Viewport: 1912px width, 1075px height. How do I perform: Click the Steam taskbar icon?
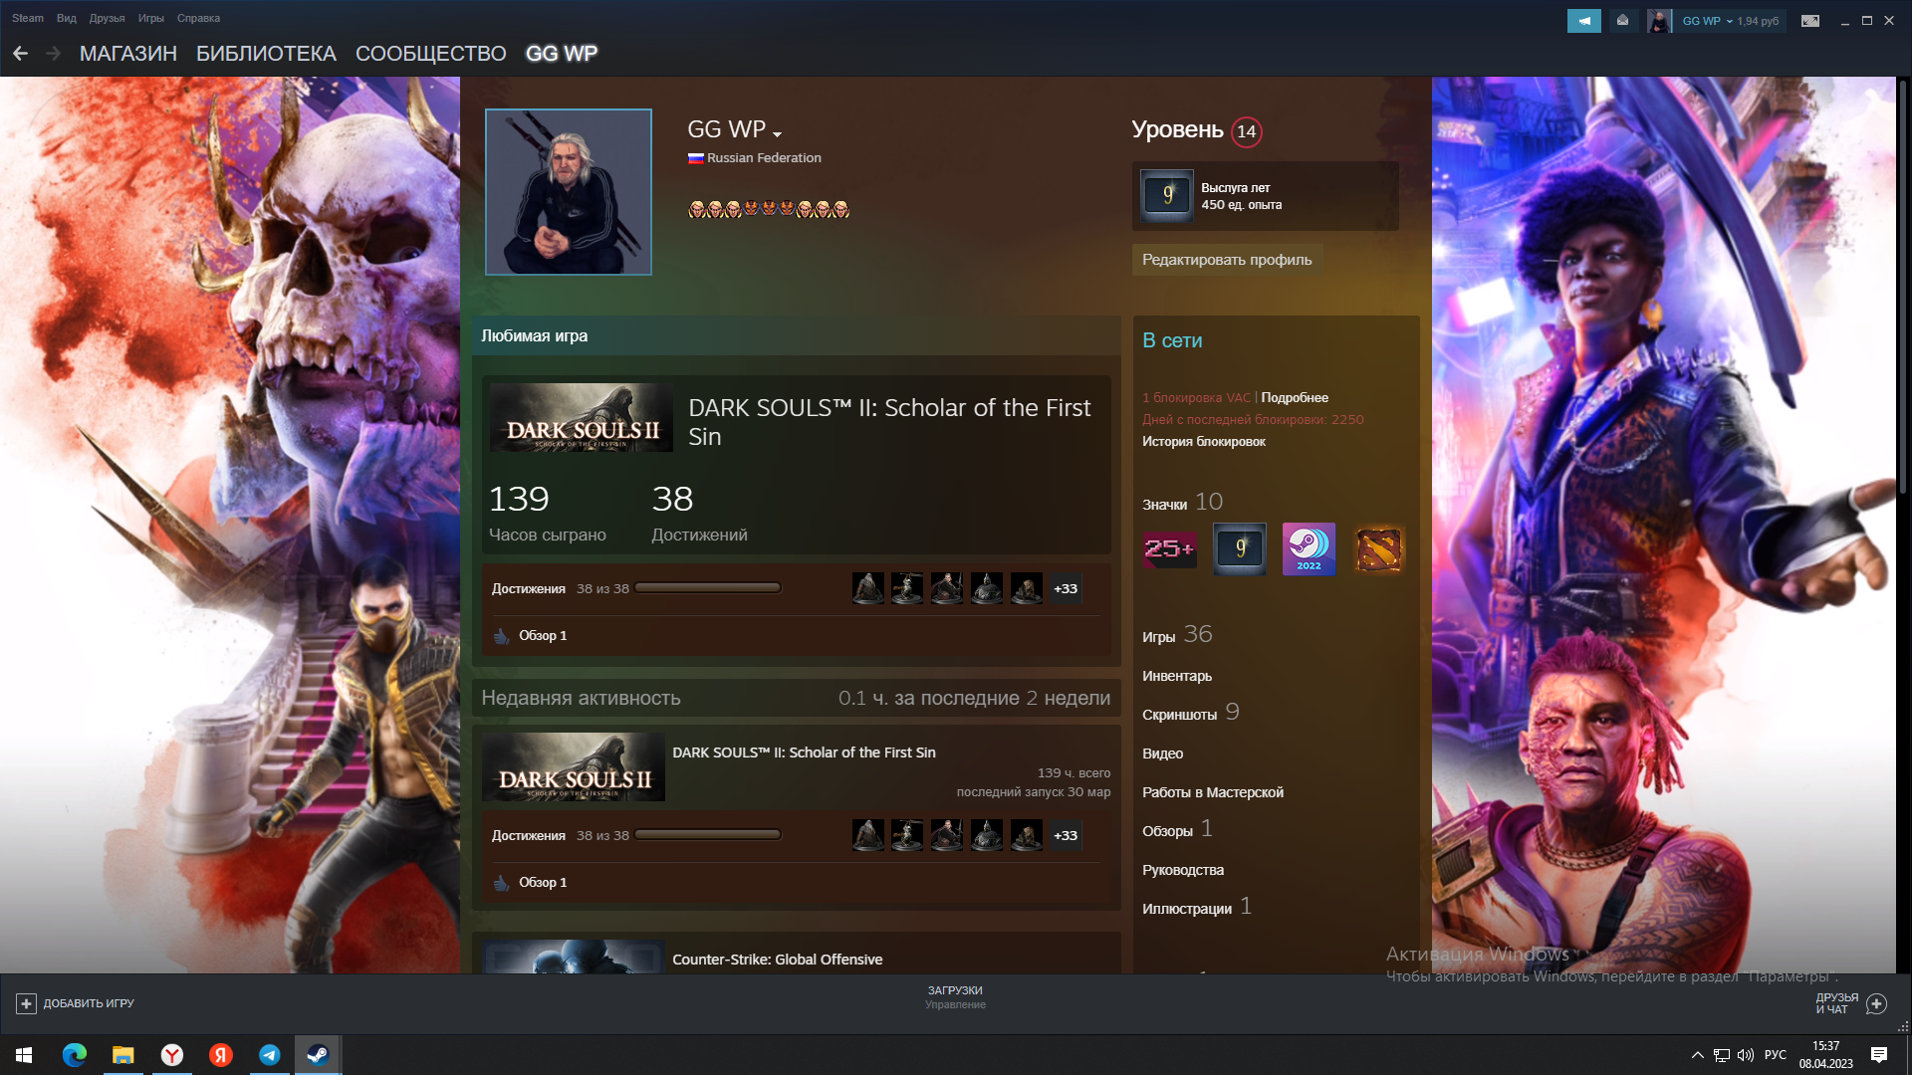(318, 1054)
